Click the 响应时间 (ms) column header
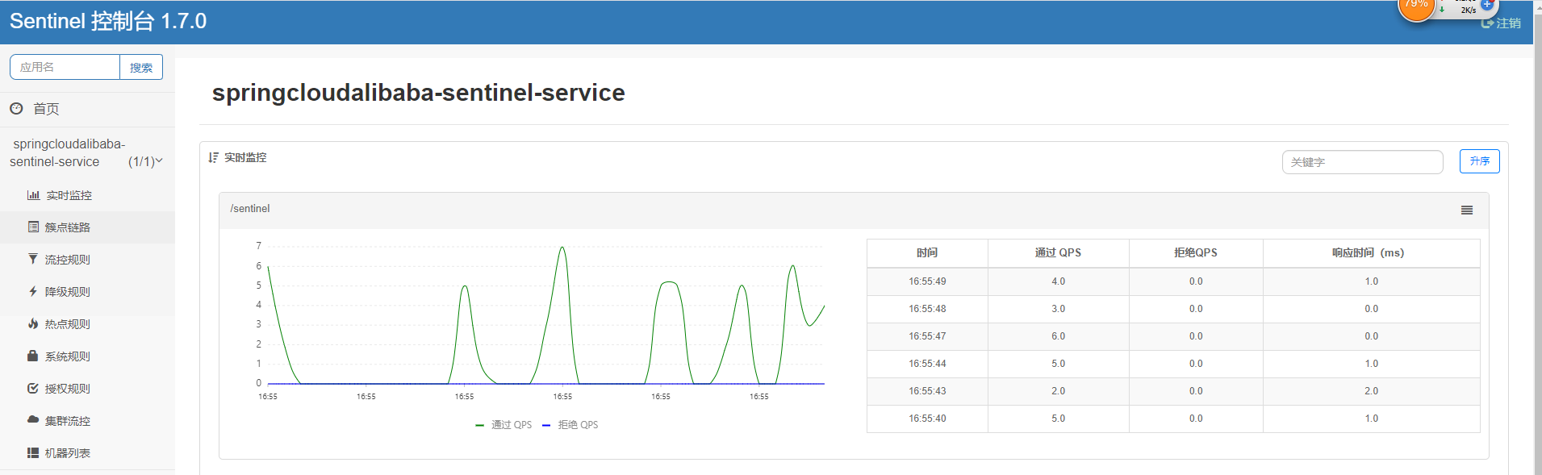The height and width of the screenshot is (475, 1542). coord(1371,252)
